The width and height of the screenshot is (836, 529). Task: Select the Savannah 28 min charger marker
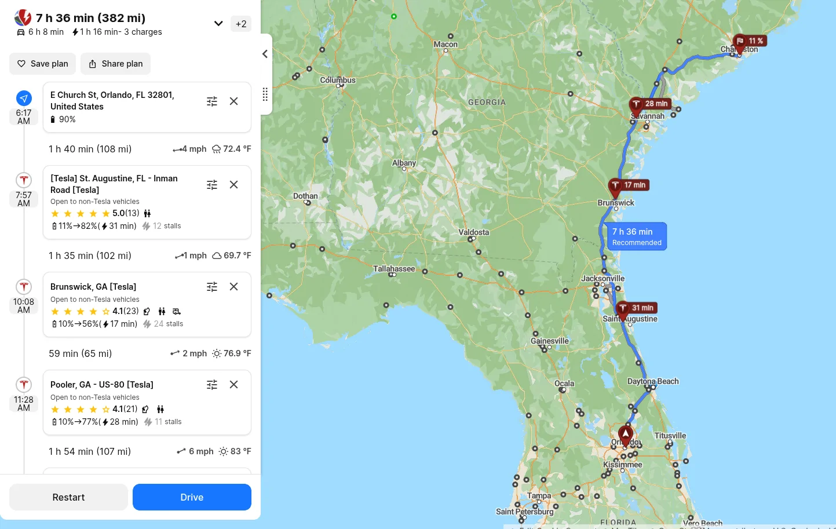650,104
